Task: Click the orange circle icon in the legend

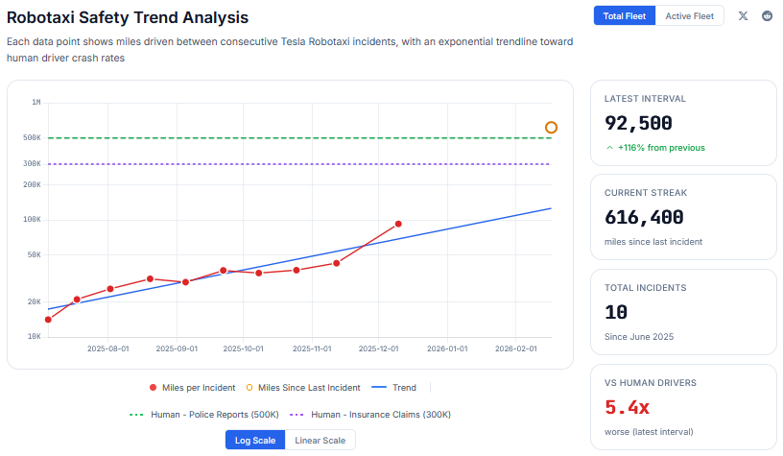Action: tap(249, 388)
